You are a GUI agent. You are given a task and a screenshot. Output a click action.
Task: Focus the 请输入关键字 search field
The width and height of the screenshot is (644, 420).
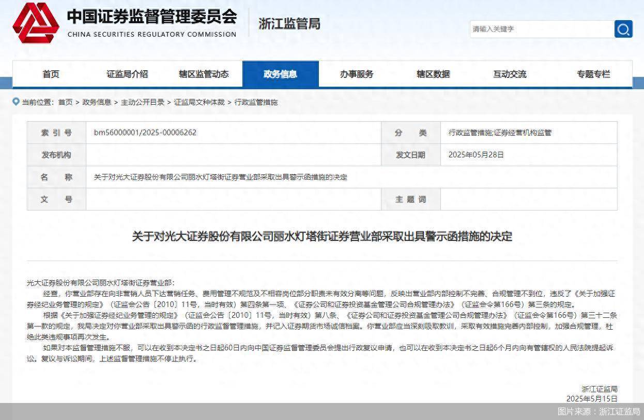pos(542,29)
